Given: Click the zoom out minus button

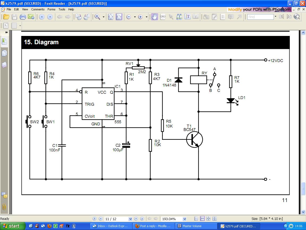Looking at the screenshot, I should pyautogui.click(x=129, y=17).
